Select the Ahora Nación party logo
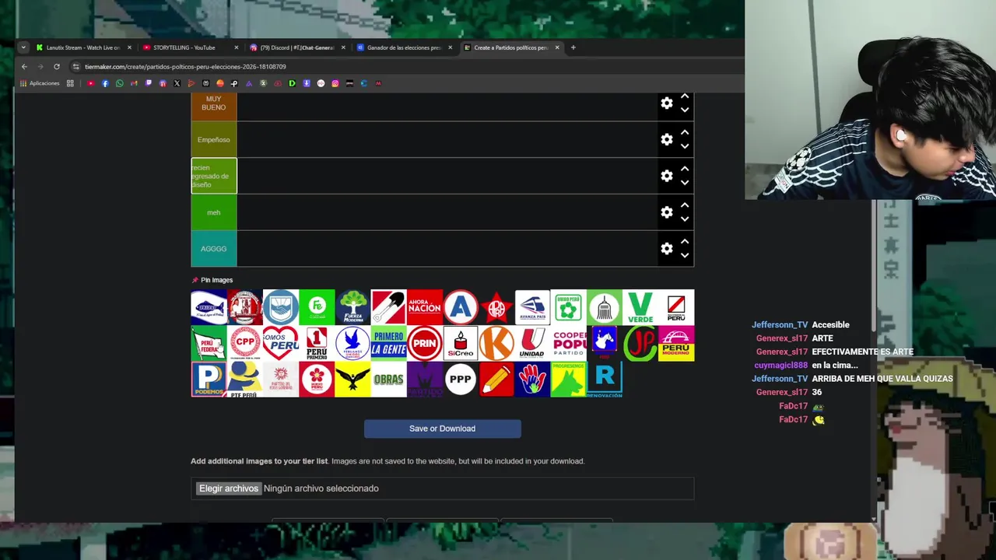Image resolution: width=996 pixels, height=560 pixels. pyautogui.click(x=425, y=307)
